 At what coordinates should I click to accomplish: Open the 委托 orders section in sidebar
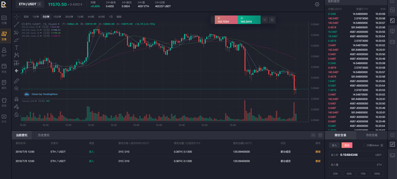point(4,84)
